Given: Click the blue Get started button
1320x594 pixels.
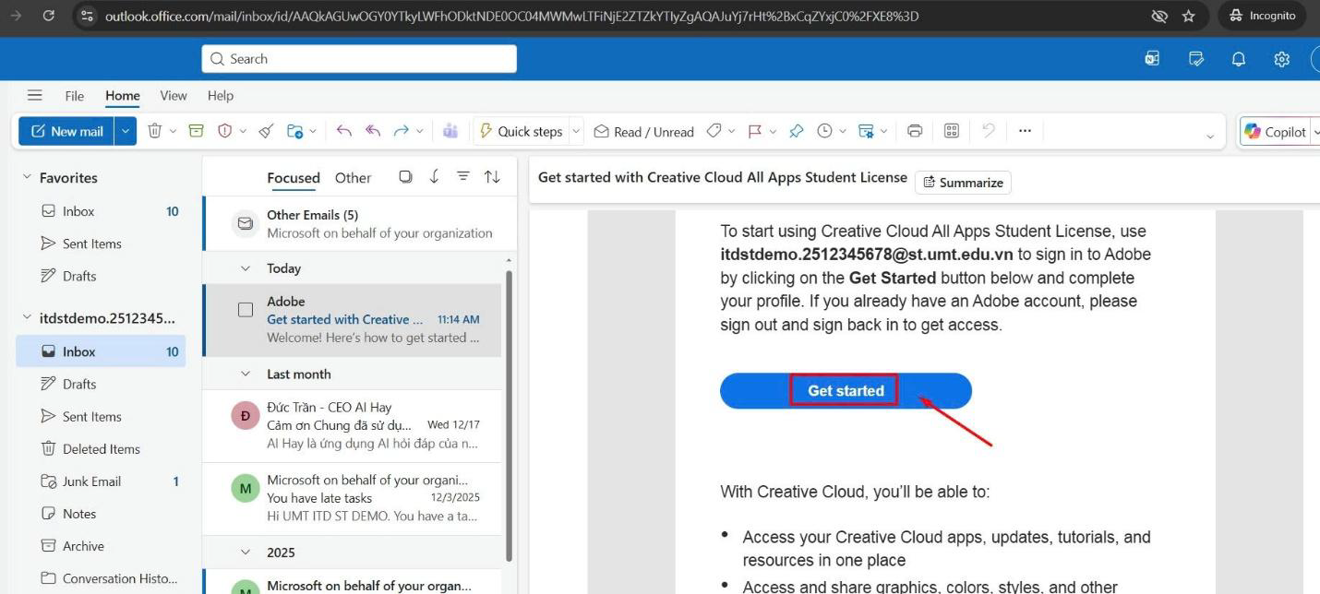Looking at the screenshot, I should coord(846,391).
